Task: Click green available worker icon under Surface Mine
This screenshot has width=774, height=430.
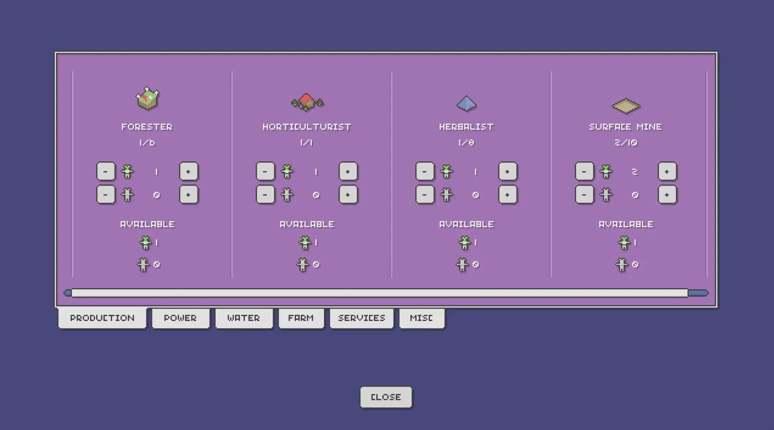Action: click(x=624, y=243)
